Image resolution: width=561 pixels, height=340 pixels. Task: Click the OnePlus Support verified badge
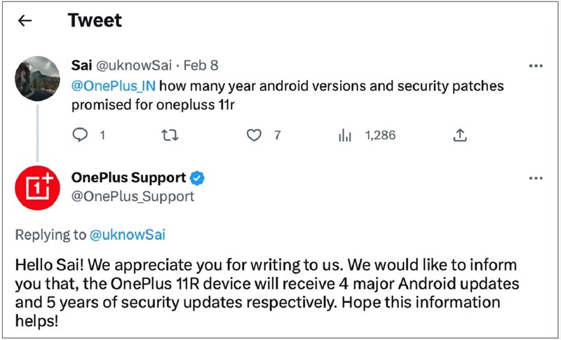tap(198, 178)
